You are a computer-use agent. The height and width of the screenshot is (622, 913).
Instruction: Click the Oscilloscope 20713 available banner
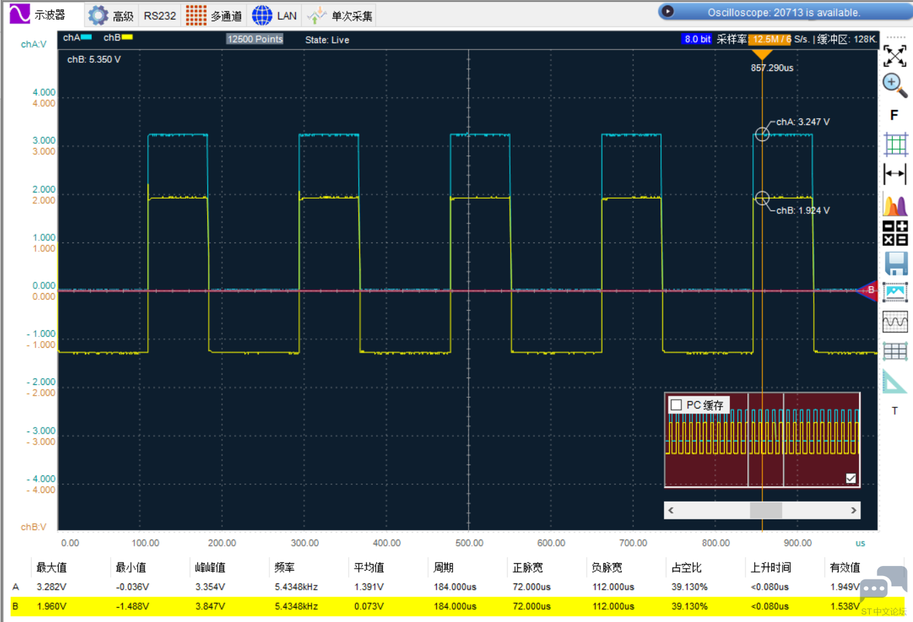pos(783,12)
